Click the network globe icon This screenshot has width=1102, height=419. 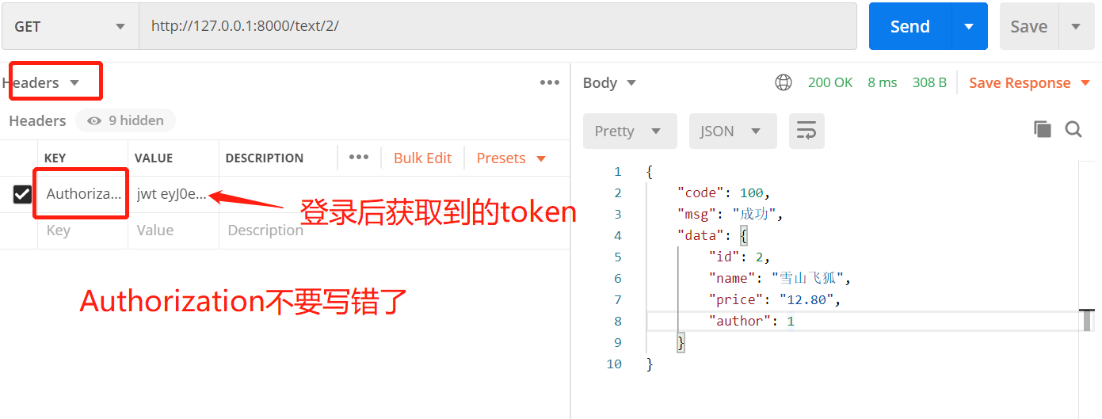coord(784,82)
